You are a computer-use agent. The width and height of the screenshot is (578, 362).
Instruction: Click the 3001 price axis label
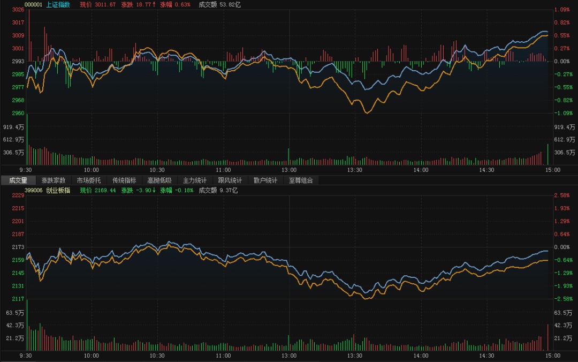tap(18, 48)
